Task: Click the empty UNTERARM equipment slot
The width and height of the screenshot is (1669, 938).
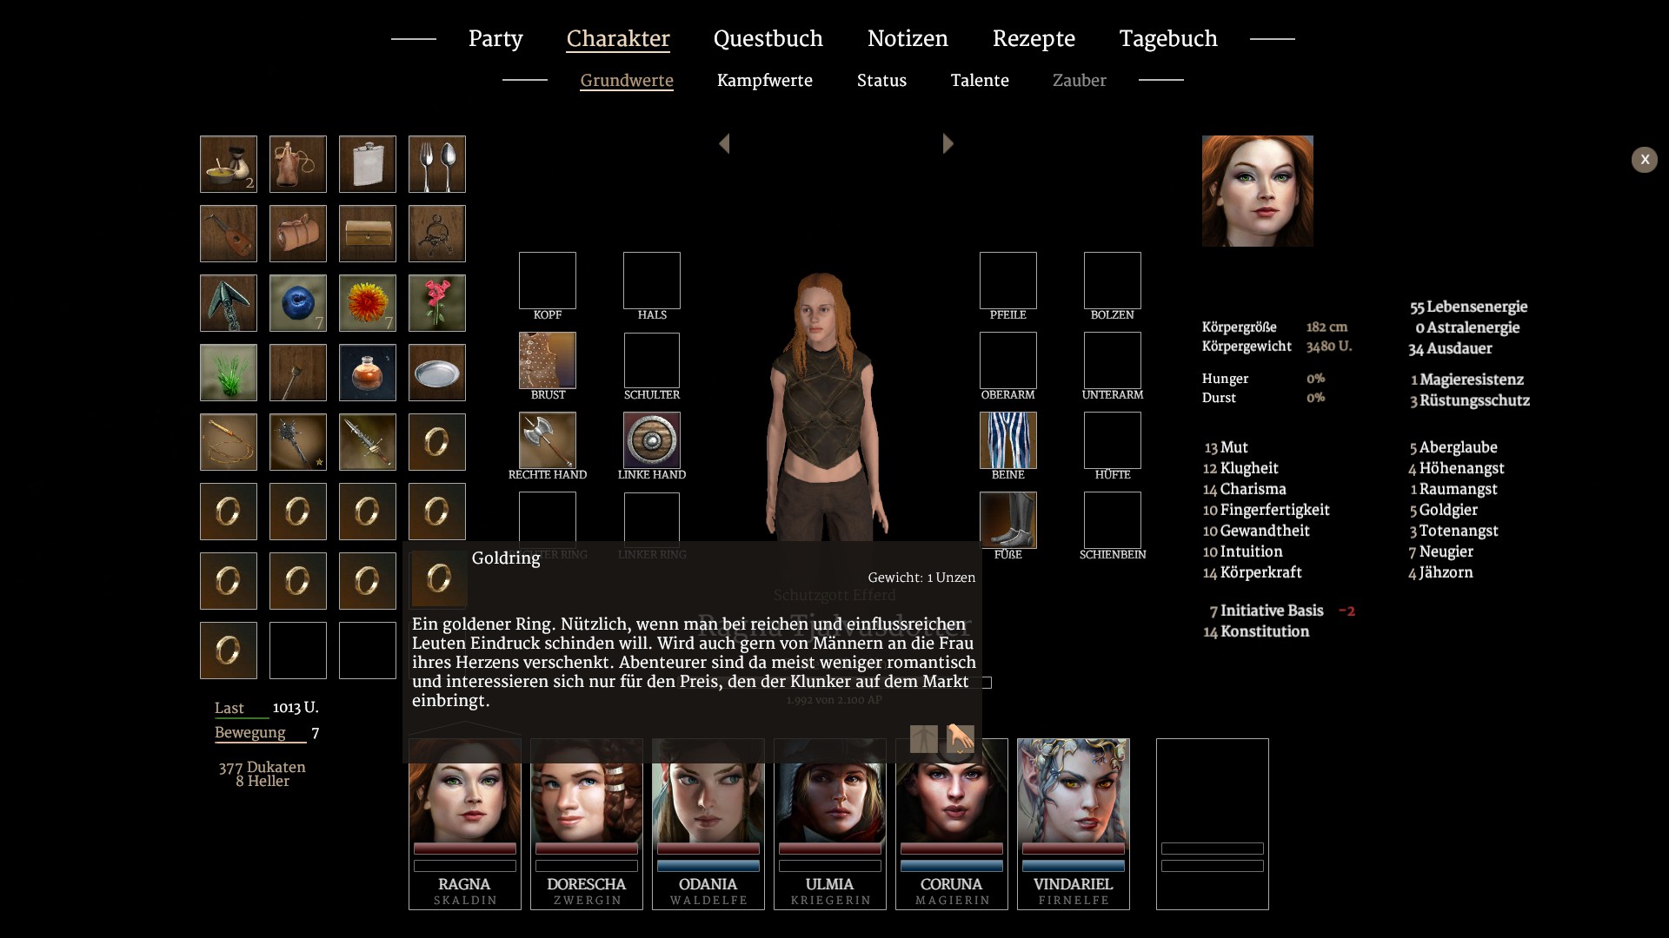Action: 1113,360
